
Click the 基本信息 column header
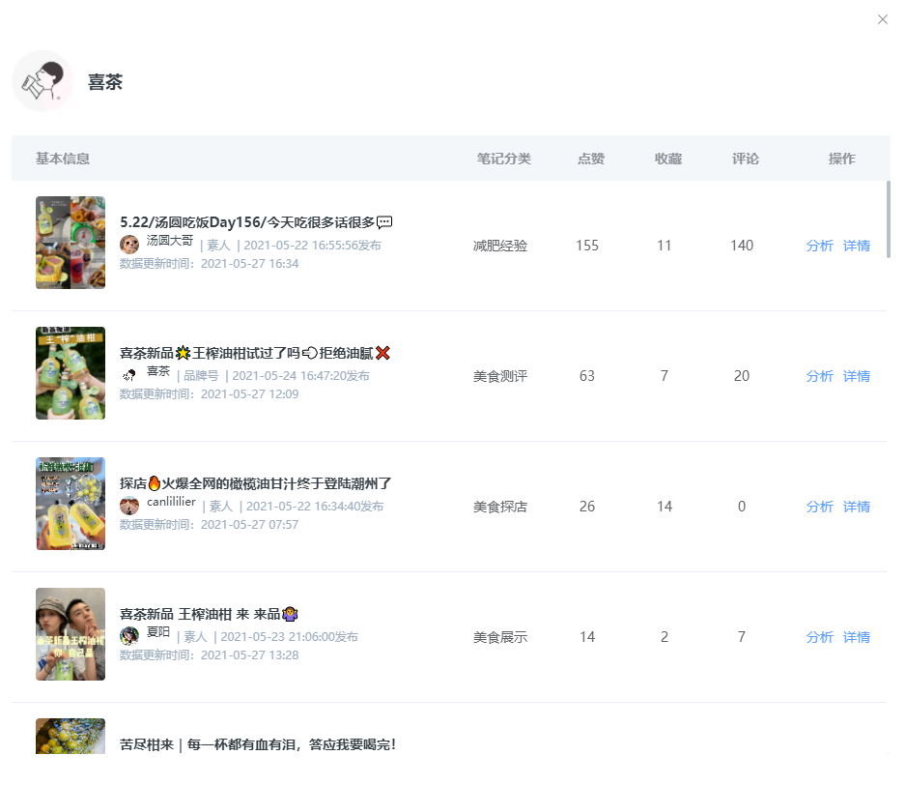coord(63,159)
